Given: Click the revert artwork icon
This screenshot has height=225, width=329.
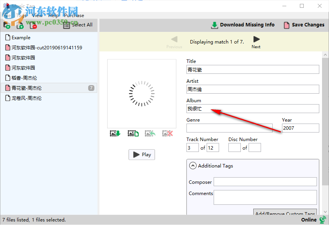Looking at the screenshot, I should pos(150,133).
